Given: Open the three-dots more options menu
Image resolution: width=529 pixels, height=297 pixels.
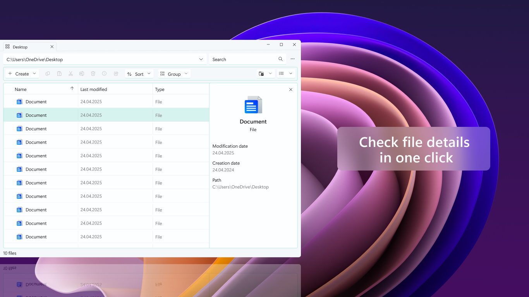Looking at the screenshot, I should tap(292, 59).
